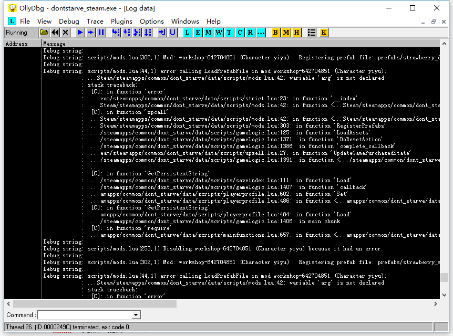Image resolution: width=453 pixels, height=336 pixels.
Task: Execute till return toolbar icon
Action: (x=162, y=33)
